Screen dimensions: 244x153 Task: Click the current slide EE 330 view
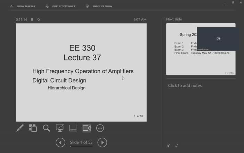[x=81, y=72]
